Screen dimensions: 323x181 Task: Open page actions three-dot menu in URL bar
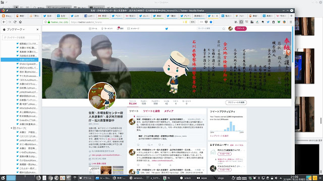(x=201, y=22)
